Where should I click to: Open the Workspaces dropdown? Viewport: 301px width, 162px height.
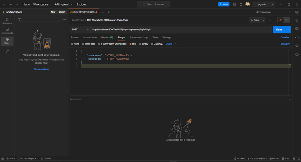point(42,4)
